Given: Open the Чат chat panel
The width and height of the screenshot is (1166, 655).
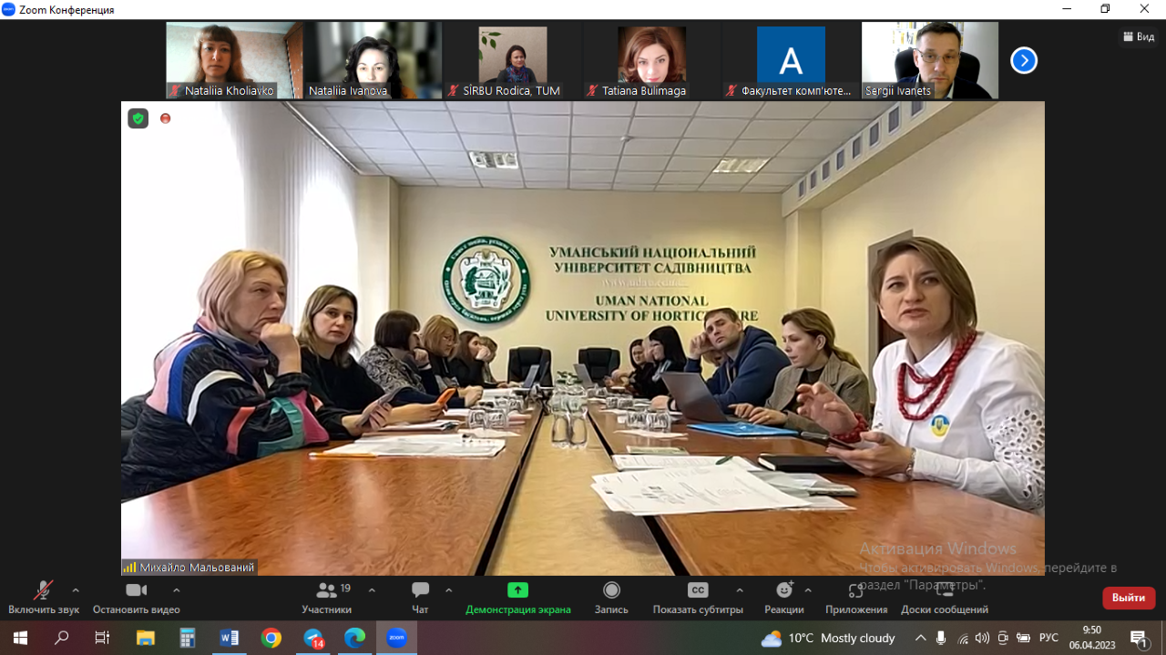Looking at the screenshot, I should click(x=420, y=598).
